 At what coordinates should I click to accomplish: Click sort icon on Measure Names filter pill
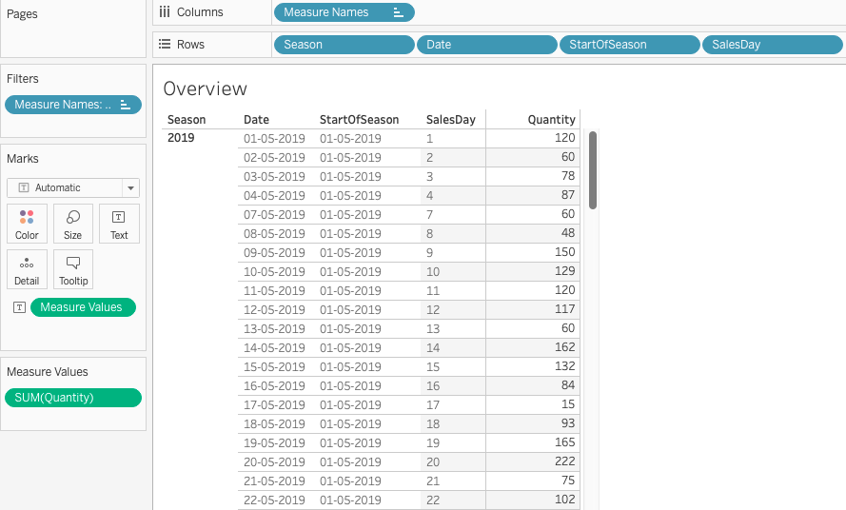click(x=125, y=105)
